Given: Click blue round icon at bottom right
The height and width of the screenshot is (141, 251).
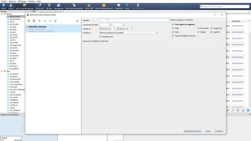Looking at the screenshot, I should click(248, 110).
